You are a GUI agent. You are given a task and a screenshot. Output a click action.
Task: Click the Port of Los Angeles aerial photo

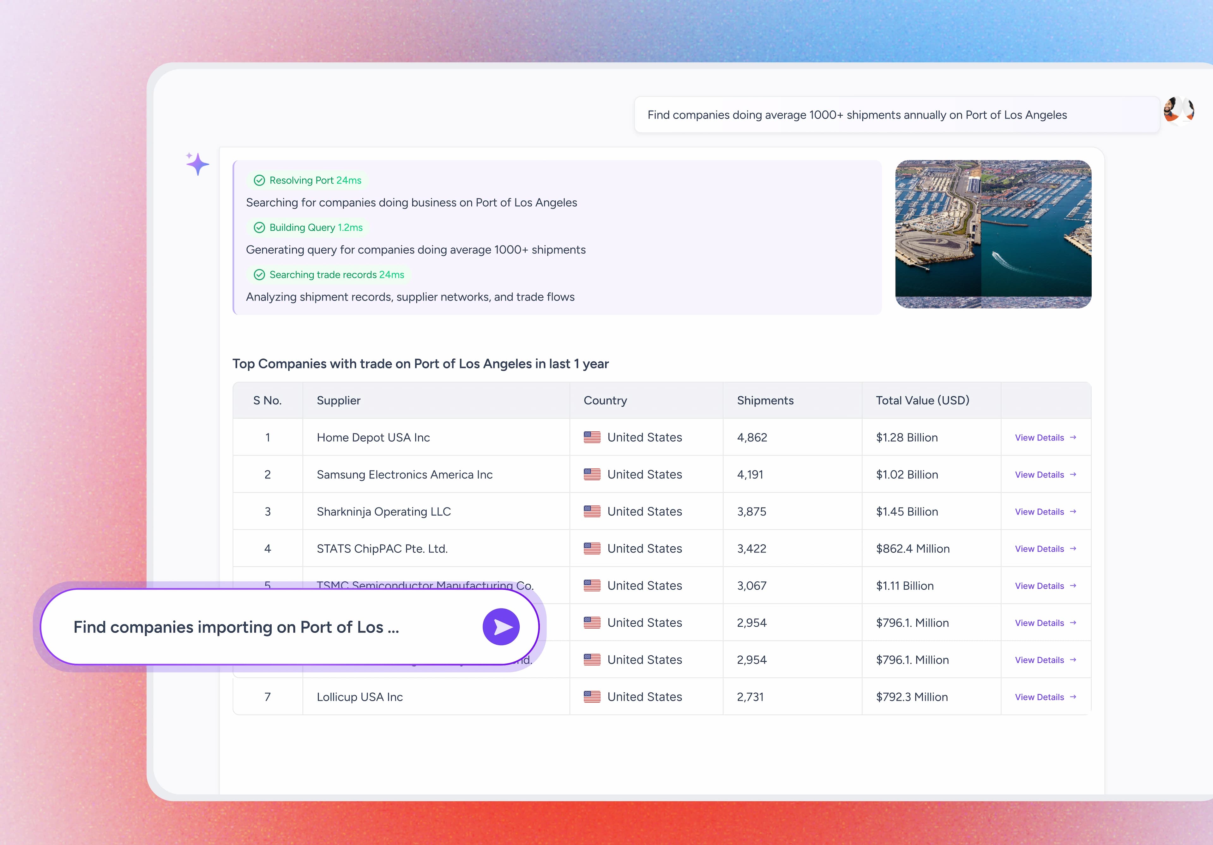click(x=993, y=234)
